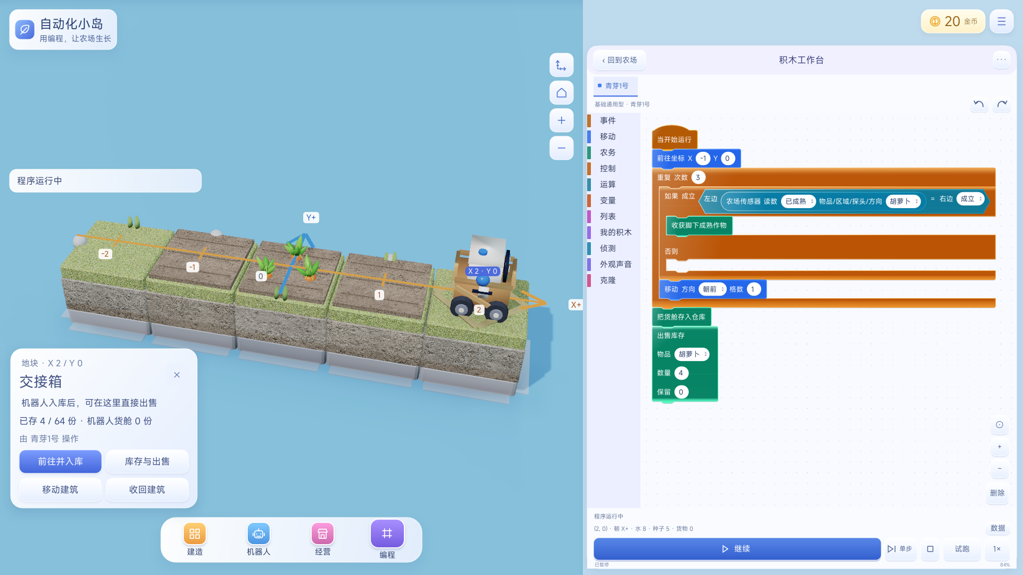Screen dimensions: 1023x575
Task: Open the 胡萝卜 dropdown in sensor block
Action: (904, 201)
